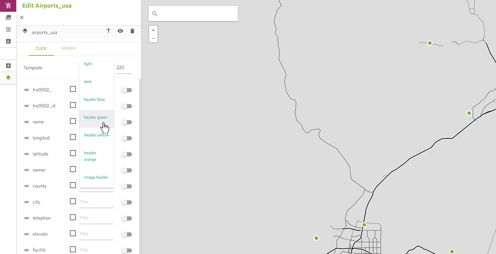
Task: Check the county field checkbox
Action: 73,185
